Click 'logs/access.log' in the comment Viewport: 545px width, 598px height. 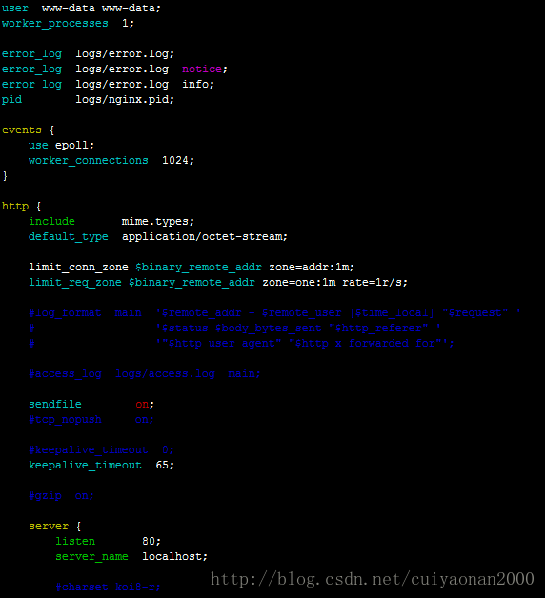tap(165, 374)
